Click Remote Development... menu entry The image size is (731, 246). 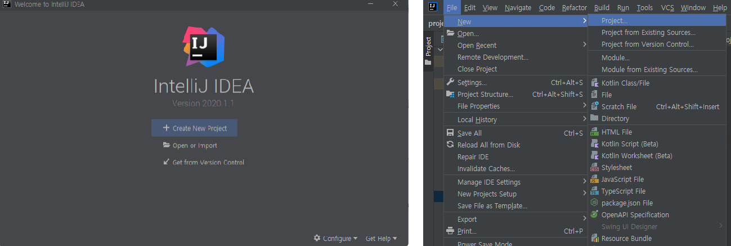pyautogui.click(x=516, y=57)
